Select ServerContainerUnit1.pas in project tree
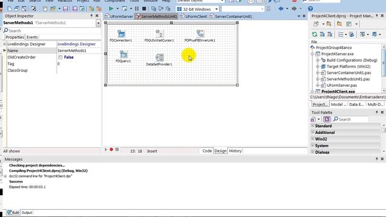Screen dimensions: 386x217 tap(349, 73)
